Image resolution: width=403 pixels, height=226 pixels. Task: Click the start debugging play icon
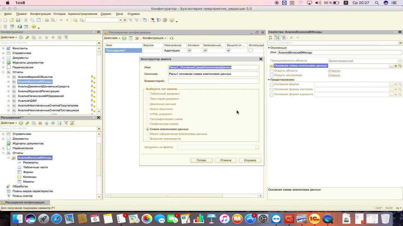point(34,27)
